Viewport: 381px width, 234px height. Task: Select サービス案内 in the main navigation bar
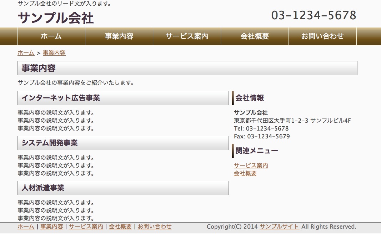[x=187, y=36]
